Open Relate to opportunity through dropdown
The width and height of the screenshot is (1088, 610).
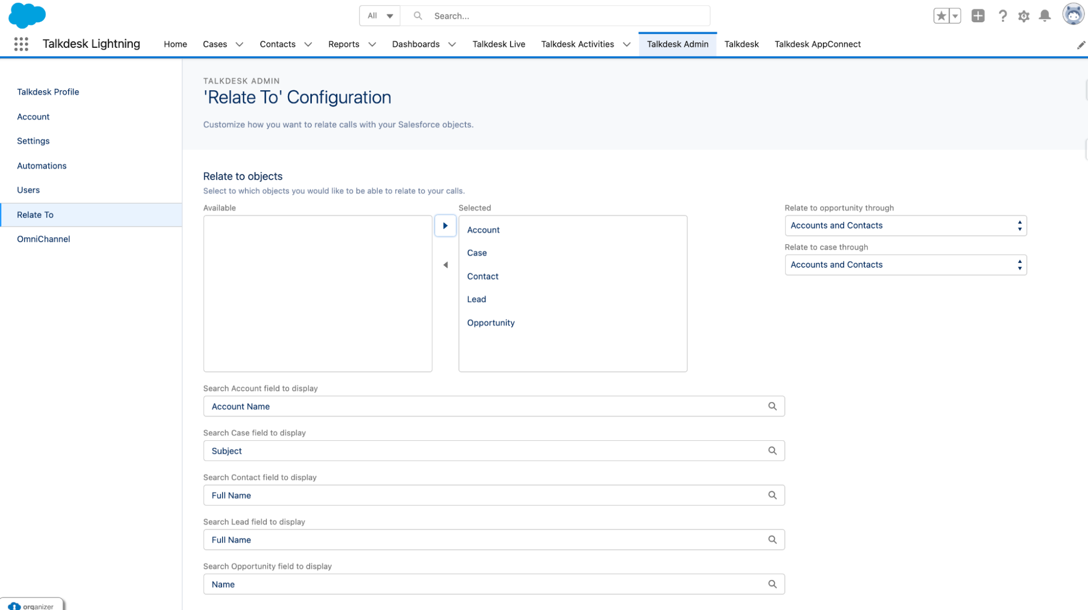pos(906,226)
